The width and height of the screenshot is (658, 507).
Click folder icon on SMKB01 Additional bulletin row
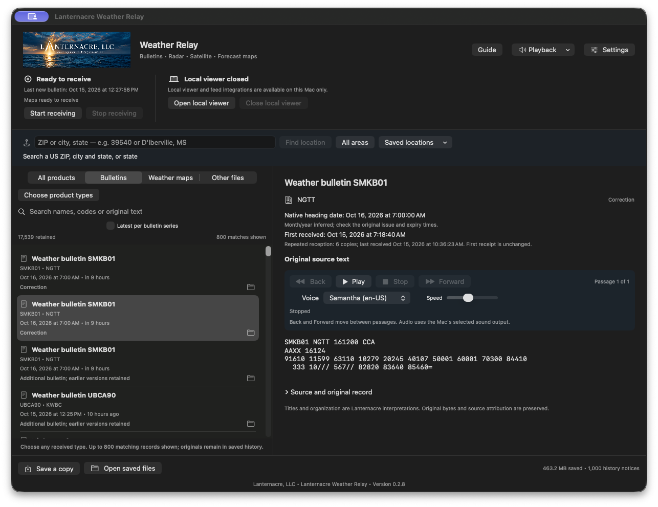251,378
